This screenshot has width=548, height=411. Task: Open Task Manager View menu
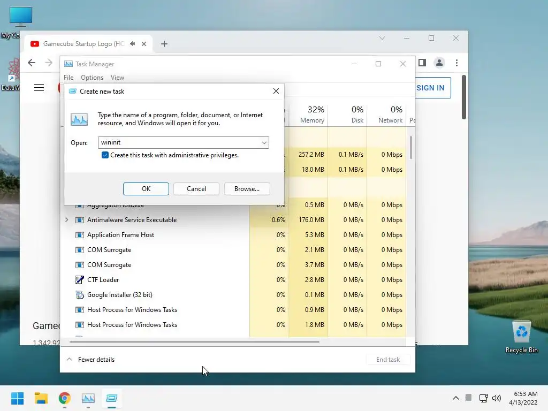pos(117,78)
